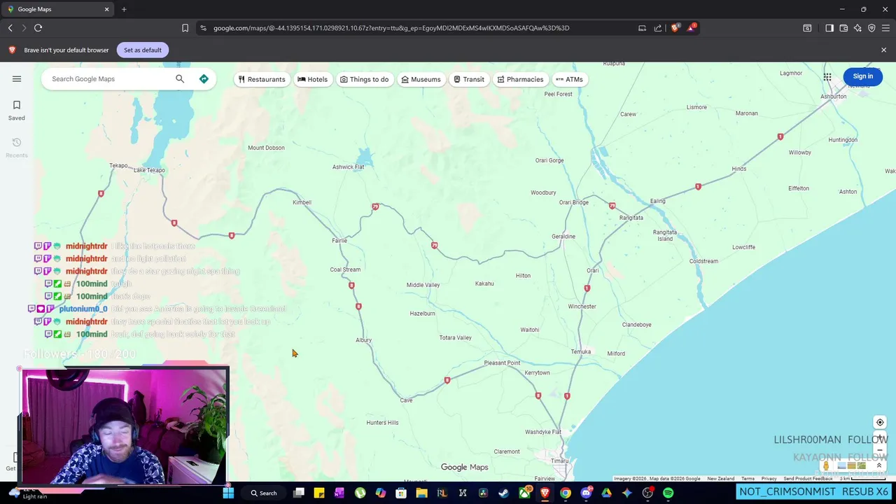Image resolution: width=896 pixels, height=504 pixels.
Task: Select the Things to do chip
Action: click(x=364, y=79)
